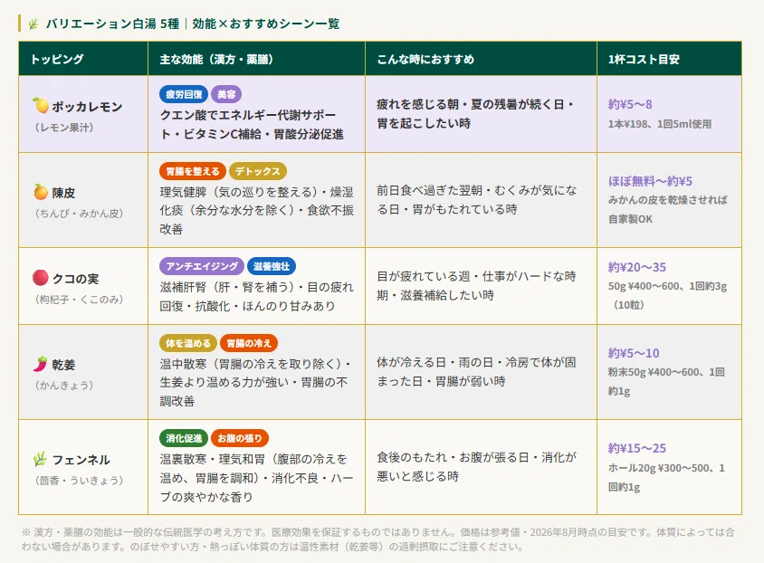Click the 温裏散寒・理気和胃 efficacy description
The image size is (764, 563).
point(257,478)
